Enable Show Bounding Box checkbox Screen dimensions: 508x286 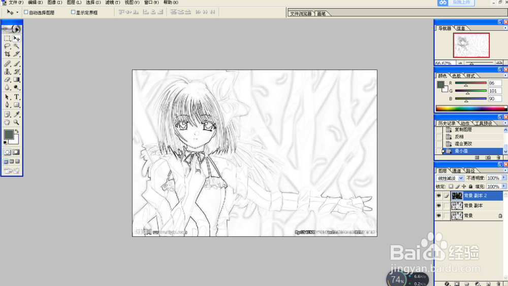click(73, 12)
